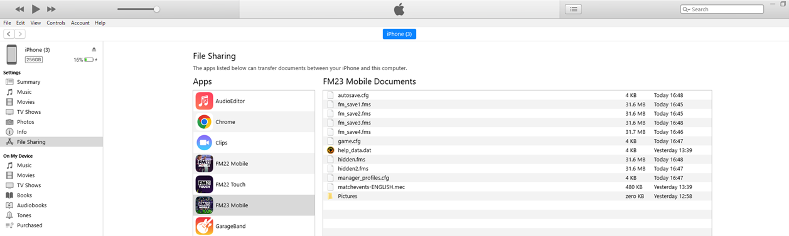The width and height of the screenshot is (789, 236).
Task: Select the iPhone device icon in sidebar
Action: coord(12,54)
